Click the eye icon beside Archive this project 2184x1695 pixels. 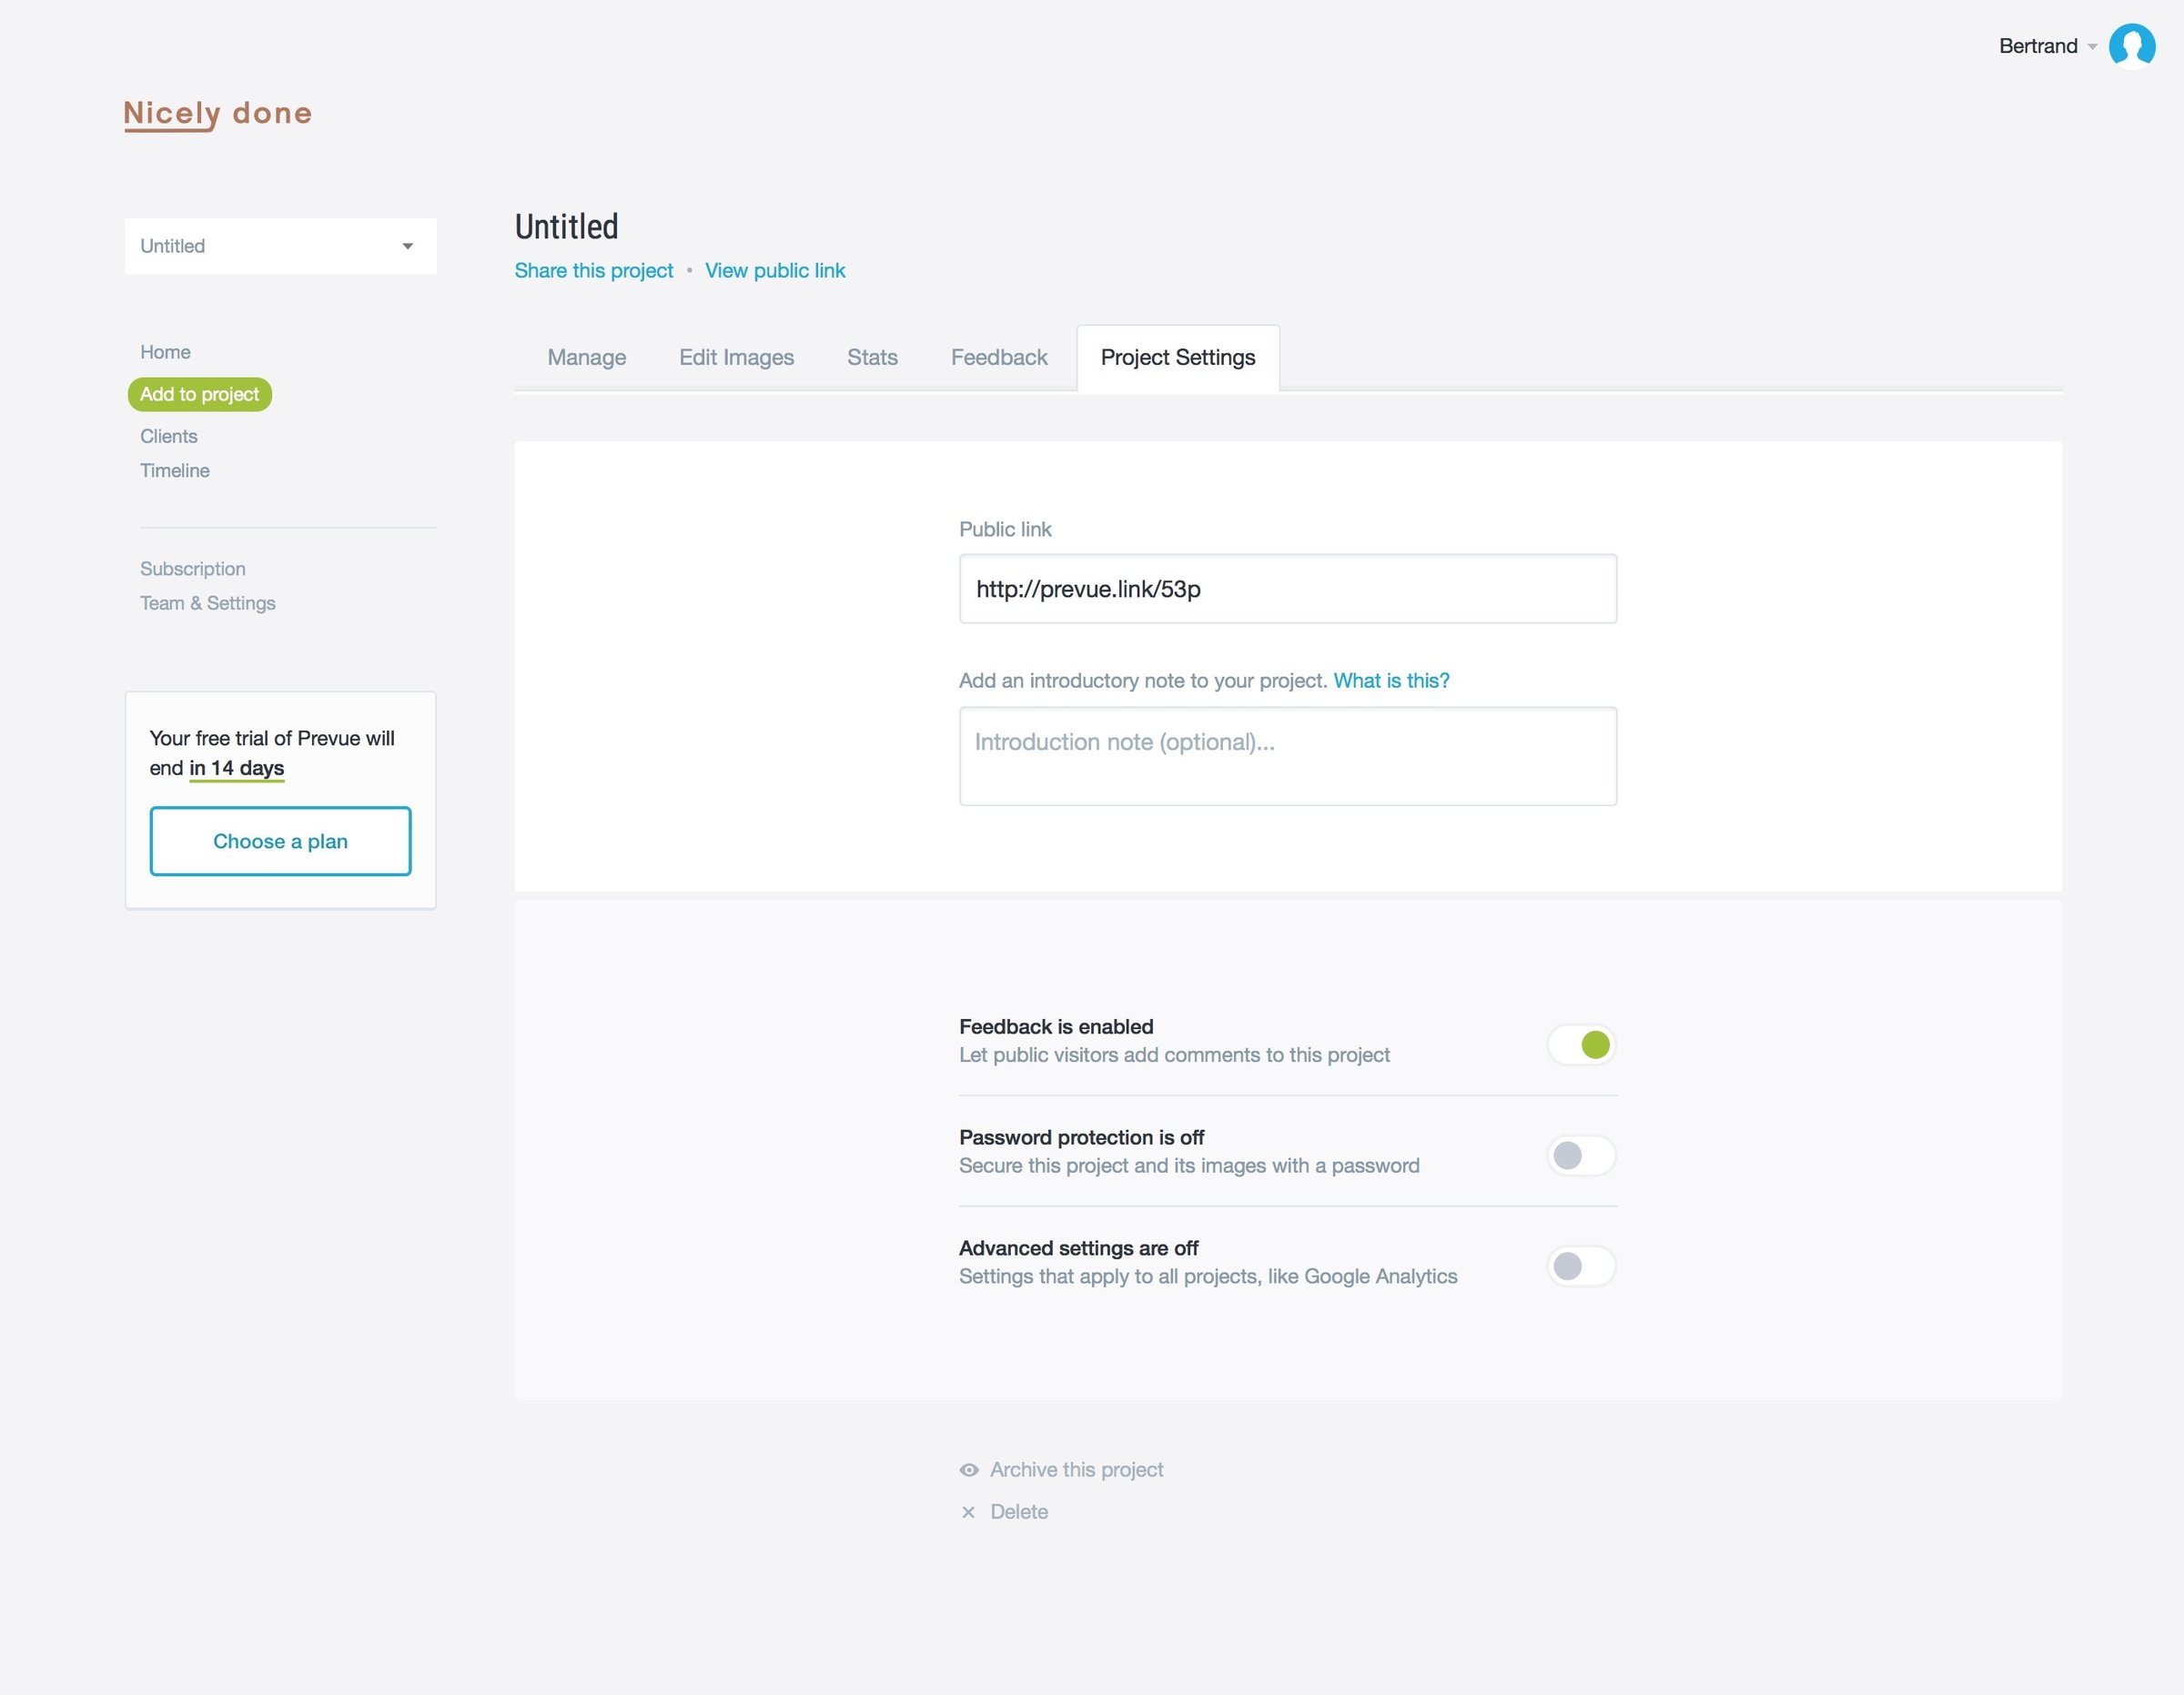tap(968, 1470)
